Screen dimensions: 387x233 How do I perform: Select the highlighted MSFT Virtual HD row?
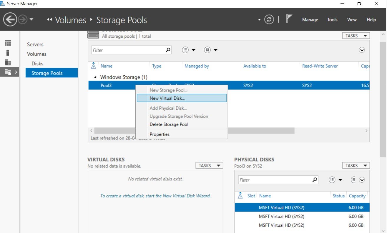[302, 207]
